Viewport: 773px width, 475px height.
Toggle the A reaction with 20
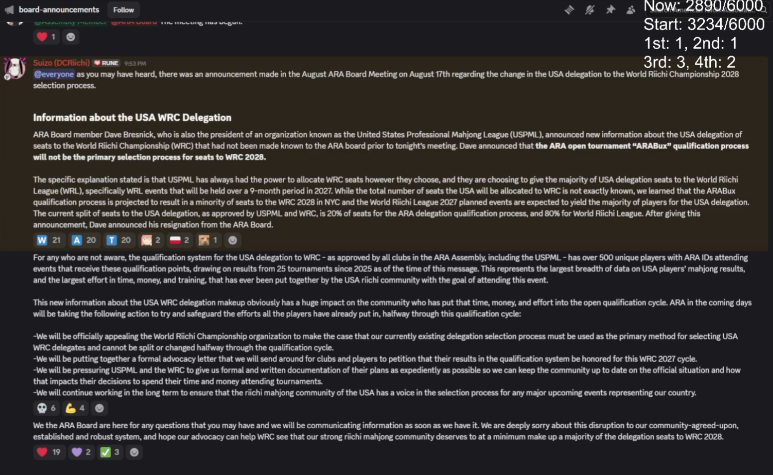coord(84,240)
